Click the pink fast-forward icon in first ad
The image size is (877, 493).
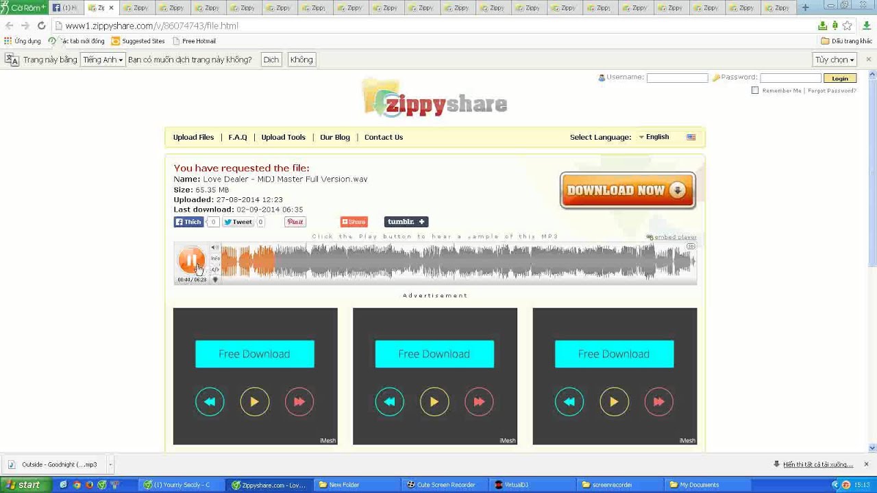tap(299, 402)
